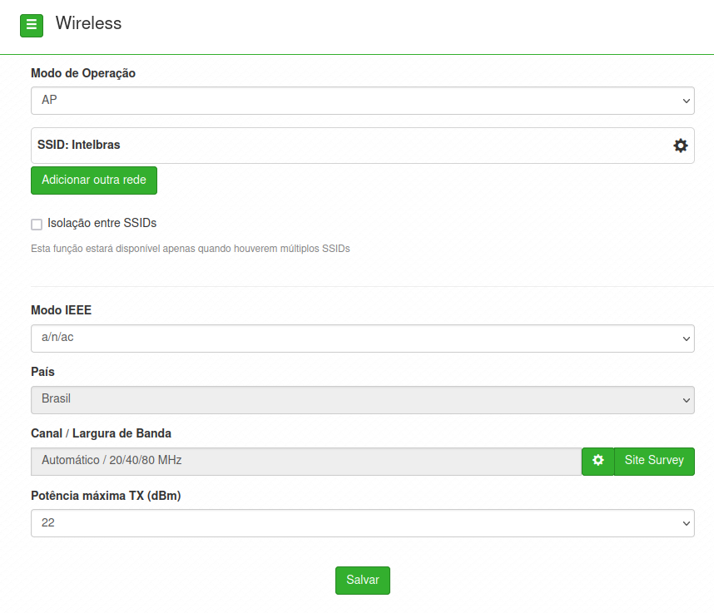Click the Wireless page title
The height and width of the screenshot is (613, 714).
click(x=88, y=23)
